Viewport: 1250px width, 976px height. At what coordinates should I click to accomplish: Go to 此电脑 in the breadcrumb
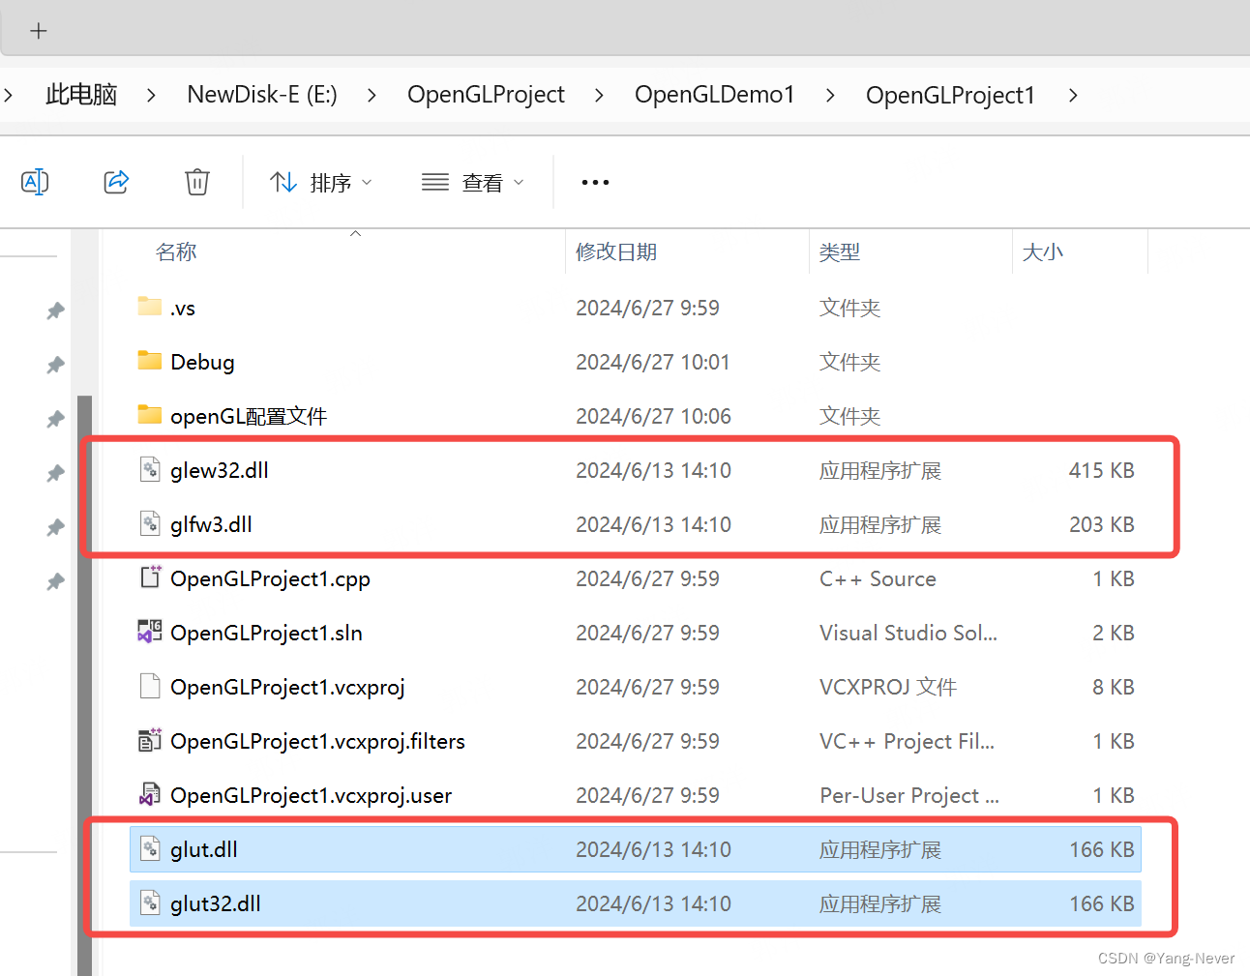coord(81,95)
